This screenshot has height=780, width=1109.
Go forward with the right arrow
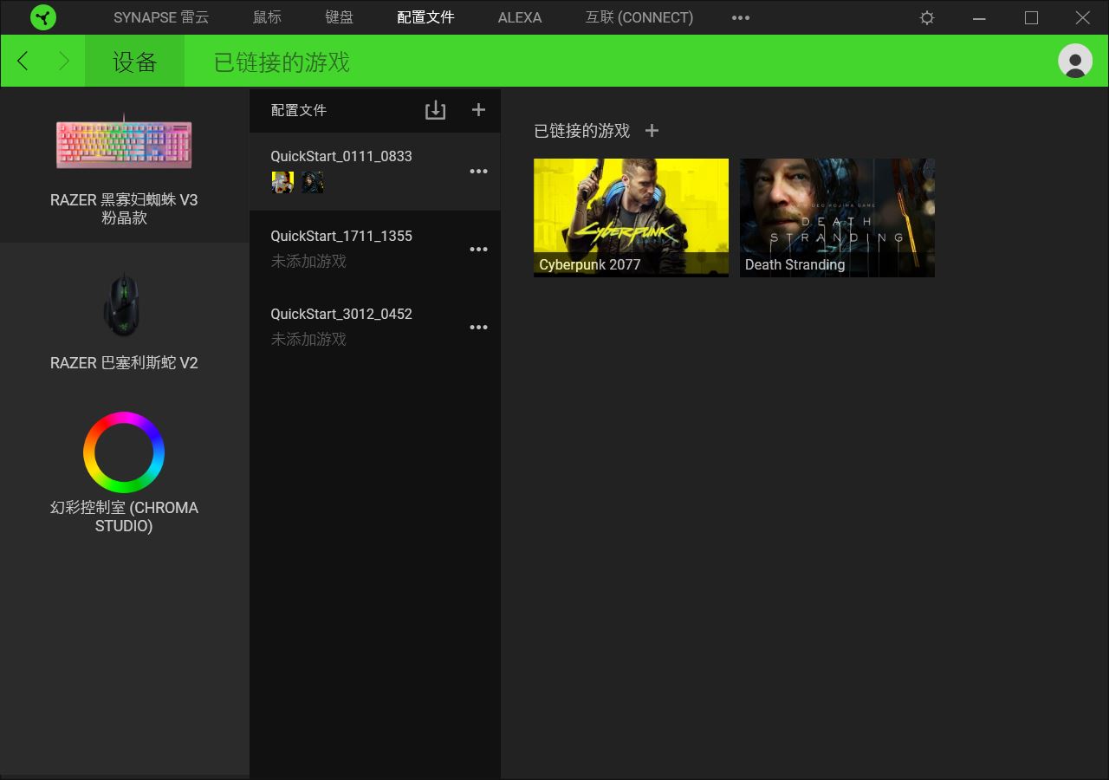63,61
